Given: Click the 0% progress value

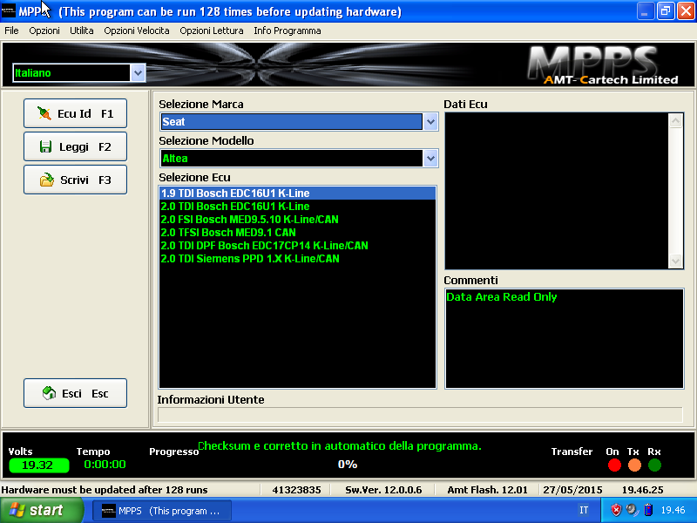Looking at the screenshot, I should [348, 465].
